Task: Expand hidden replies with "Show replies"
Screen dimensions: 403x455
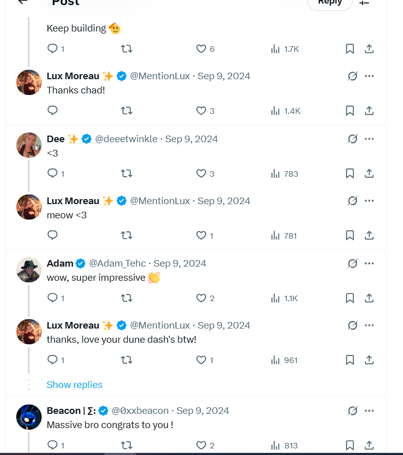Action: [x=75, y=384]
